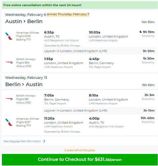Select the 3h 50m London layover row
This screenshot has height=166, width=158.
pyautogui.click(x=99, y=51)
